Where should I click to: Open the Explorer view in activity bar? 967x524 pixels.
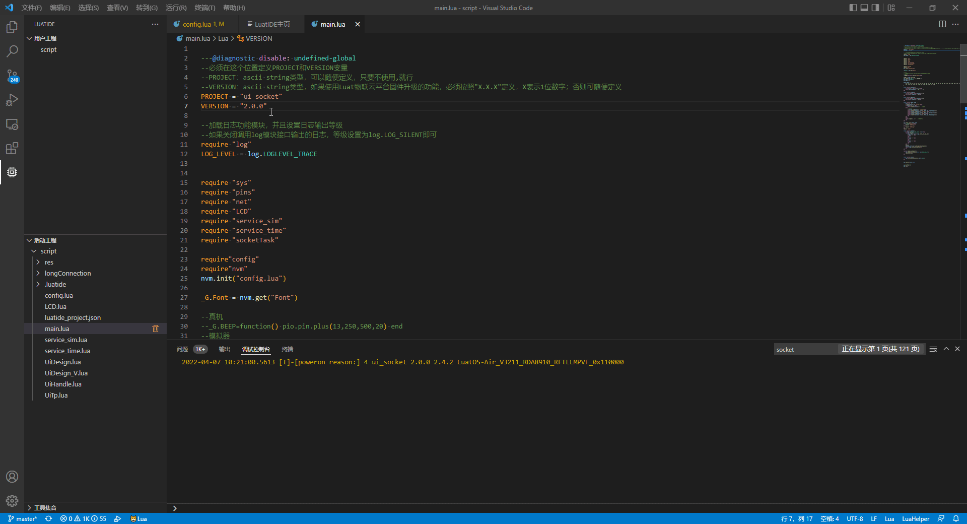(12, 27)
